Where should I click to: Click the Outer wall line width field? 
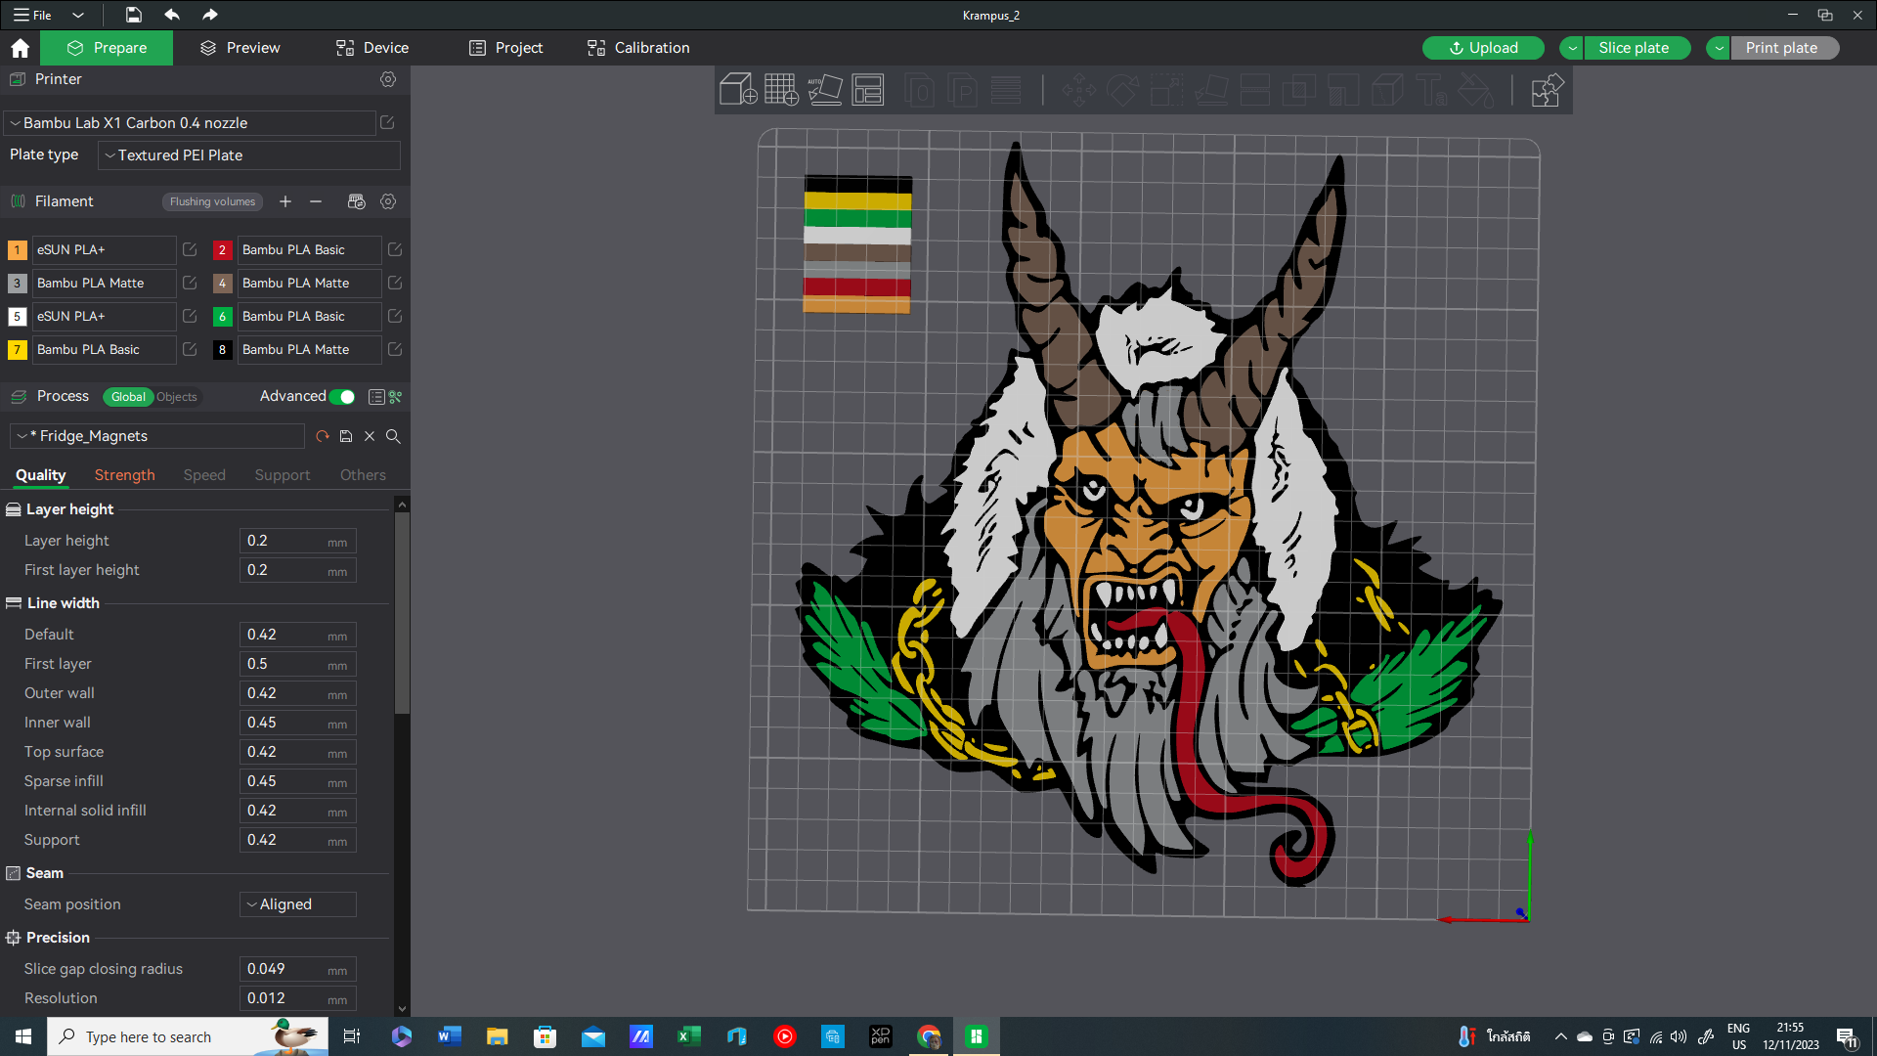click(298, 693)
